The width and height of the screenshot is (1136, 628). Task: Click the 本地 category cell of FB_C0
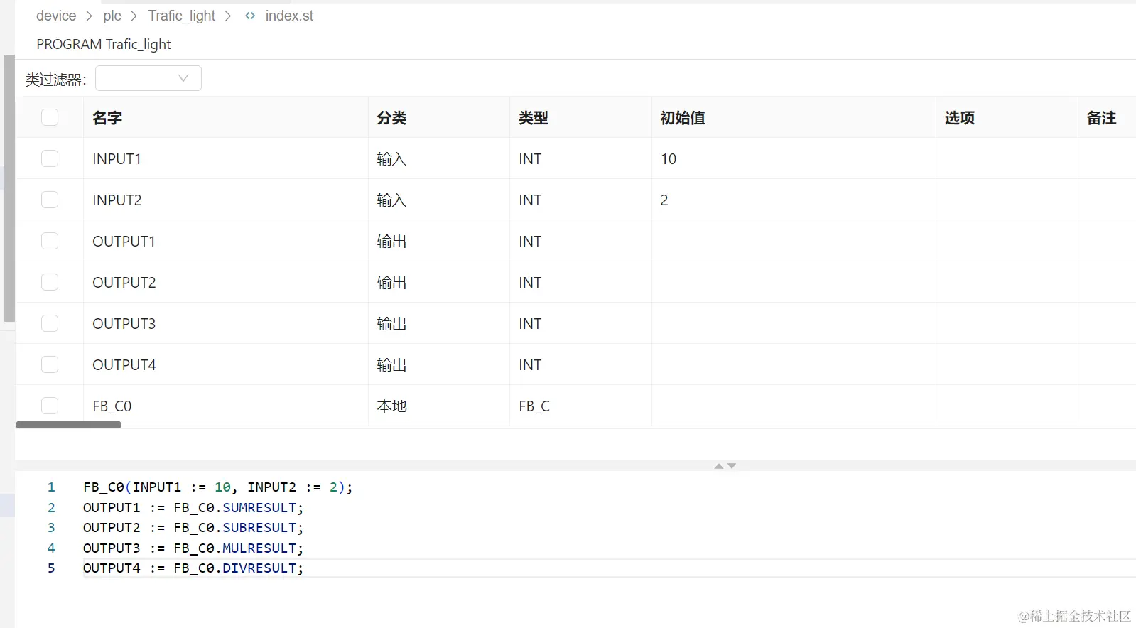coord(439,406)
